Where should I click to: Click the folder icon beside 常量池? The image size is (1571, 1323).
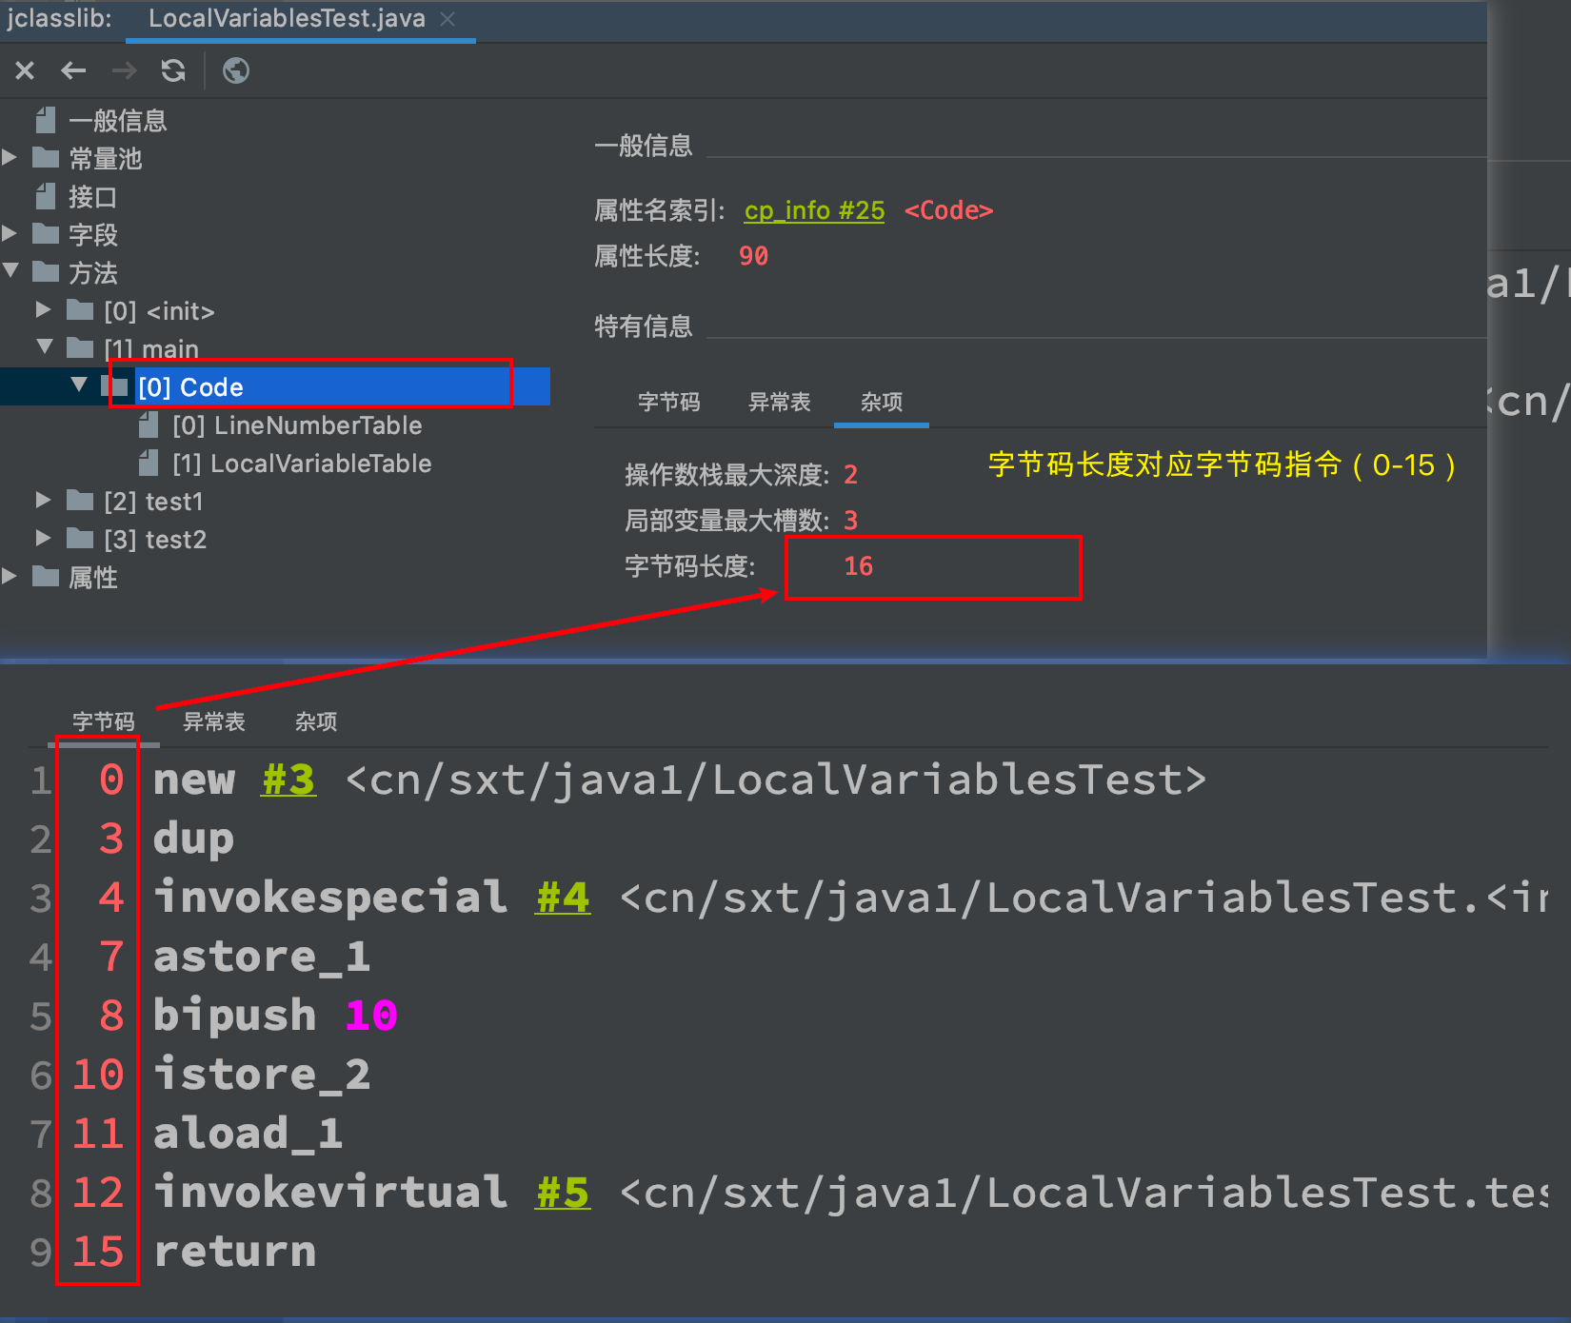[x=46, y=158]
